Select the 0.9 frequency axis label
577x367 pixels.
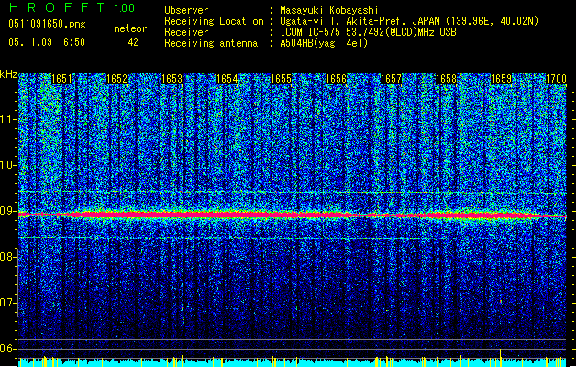coord(7,211)
